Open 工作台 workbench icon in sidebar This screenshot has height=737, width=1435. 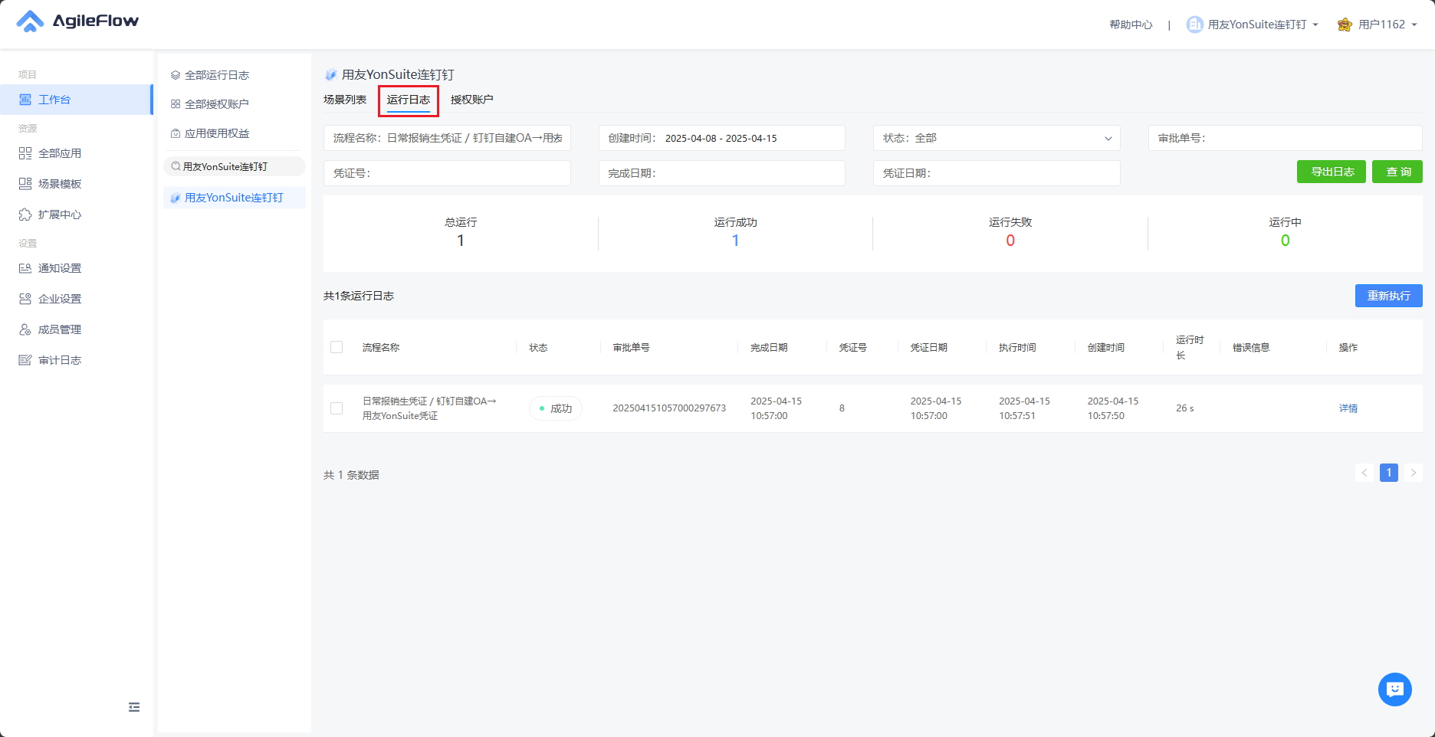pos(25,100)
